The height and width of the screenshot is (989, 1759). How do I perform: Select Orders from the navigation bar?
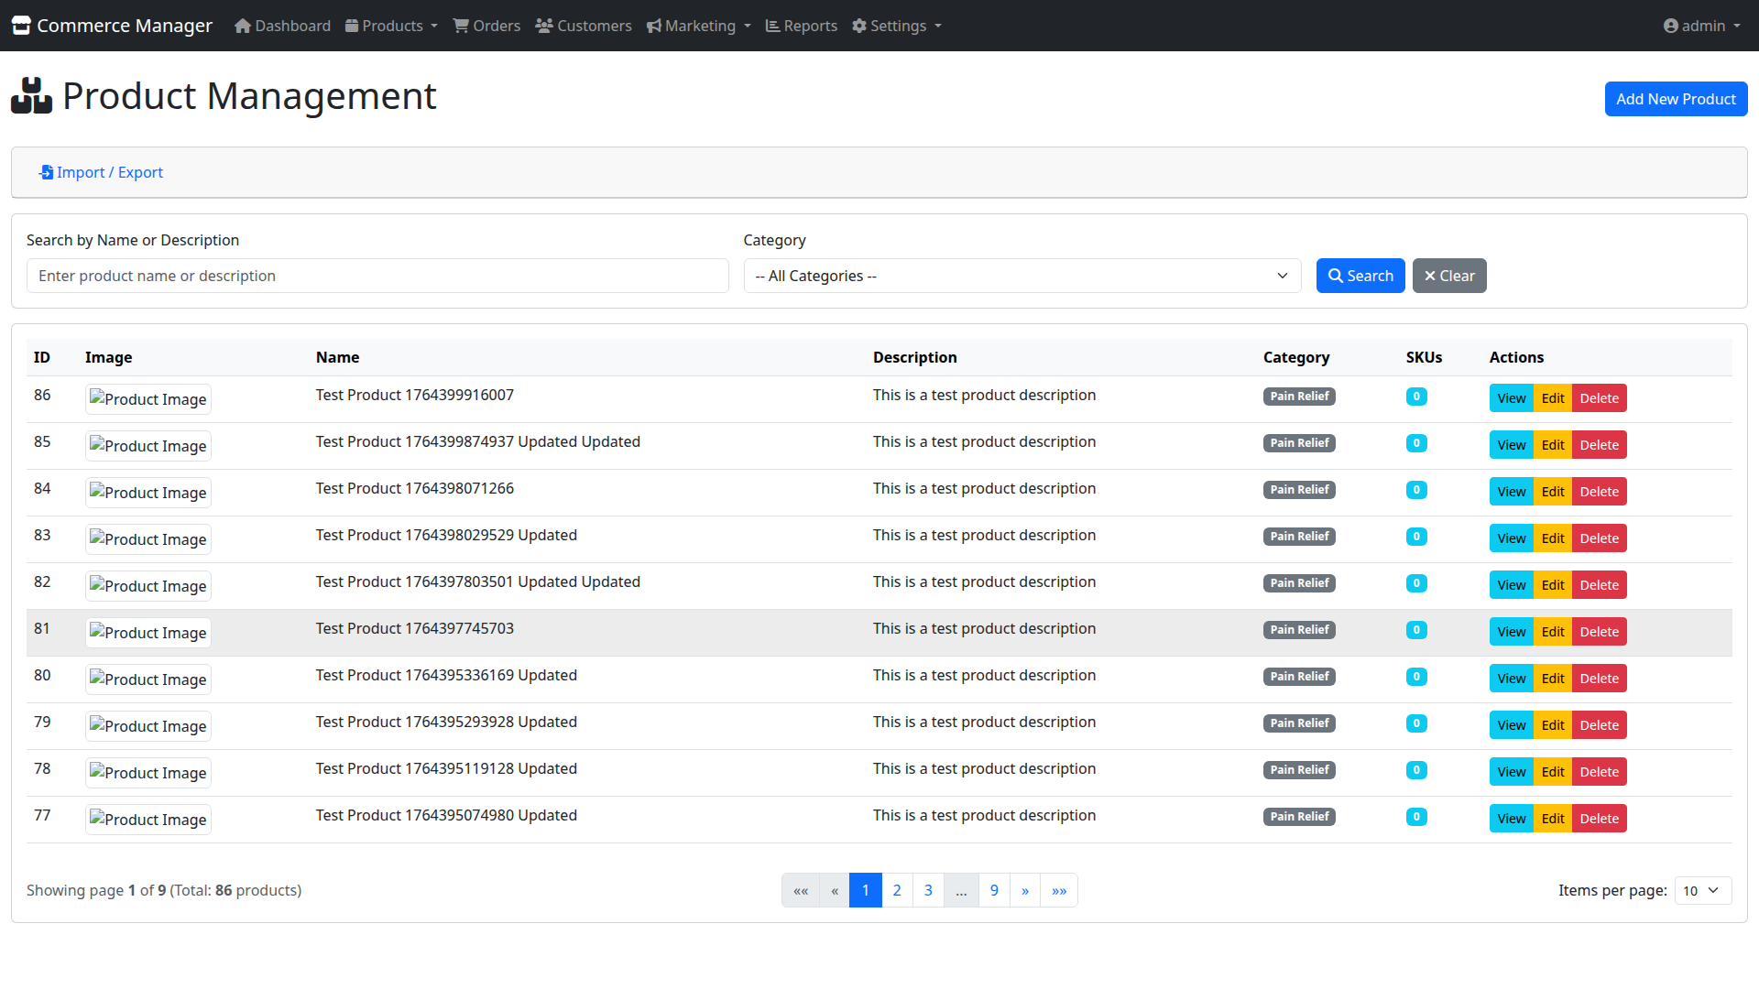[x=486, y=26]
